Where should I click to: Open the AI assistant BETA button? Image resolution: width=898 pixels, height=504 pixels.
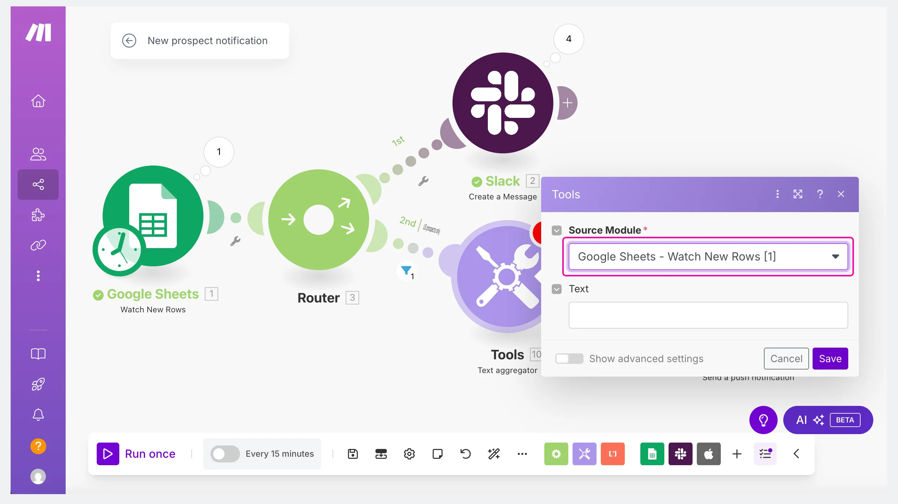pyautogui.click(x=828, y=420)
